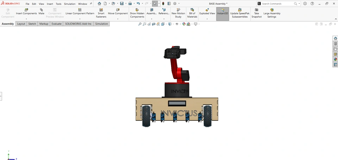Screen dimensions: 338x160
Task: Collapse the CommandManager ribbon chevron
Action: tap(336, 19)
